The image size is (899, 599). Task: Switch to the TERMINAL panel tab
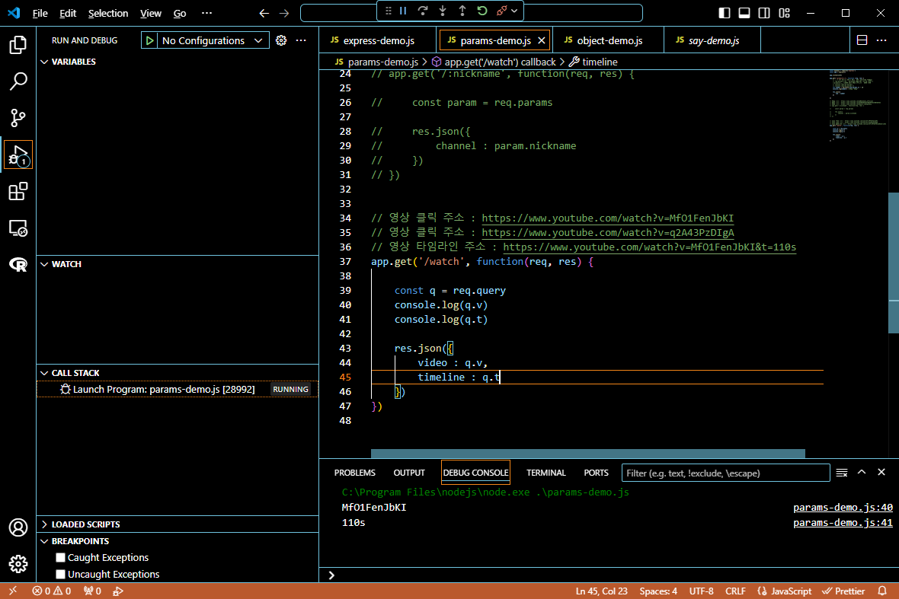[x=545, y=473]
